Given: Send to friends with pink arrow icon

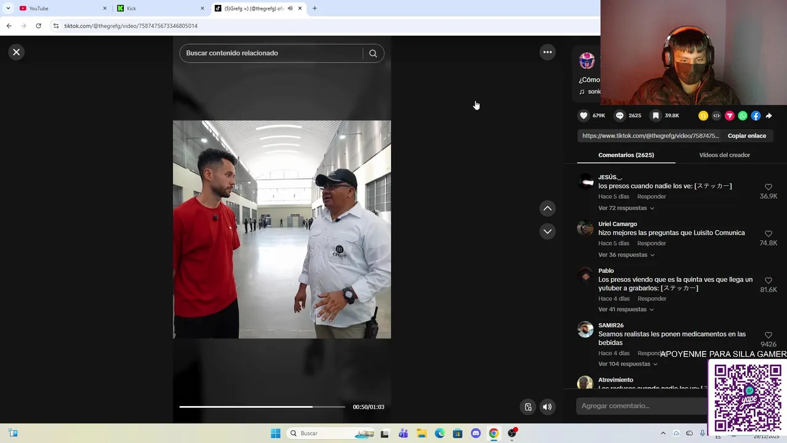Looking at the screenshot, I should coord(730,116).
